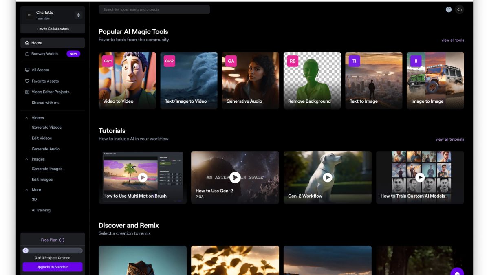The width and height of the screenshot is (489, 275).
Task: Click the Upgrade to Standard button
Action: click(53, 267)
